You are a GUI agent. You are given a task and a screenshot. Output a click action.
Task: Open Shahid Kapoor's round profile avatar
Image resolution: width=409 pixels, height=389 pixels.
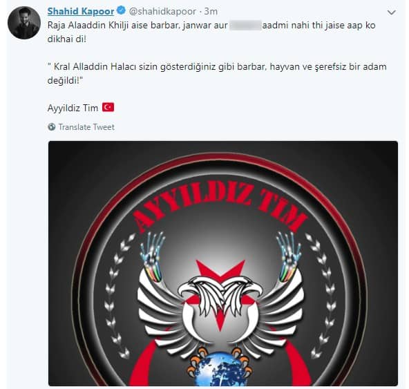pyautogui.click(x=24, y=23)
